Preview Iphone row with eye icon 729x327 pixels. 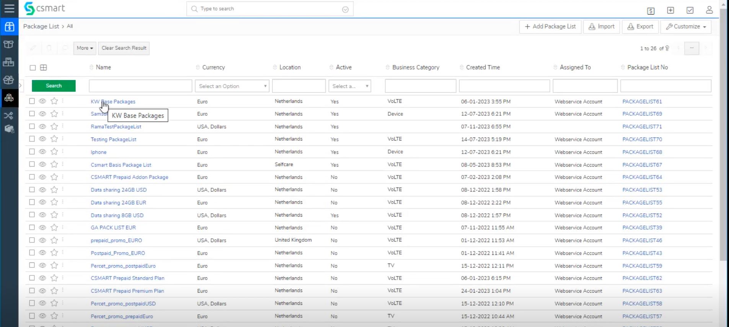42,152
